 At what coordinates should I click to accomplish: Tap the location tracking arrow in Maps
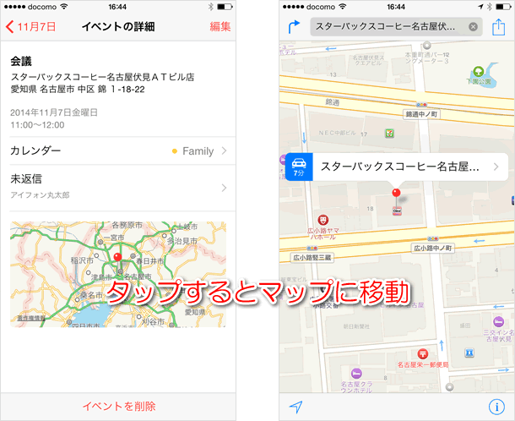[x=296, y=407]
